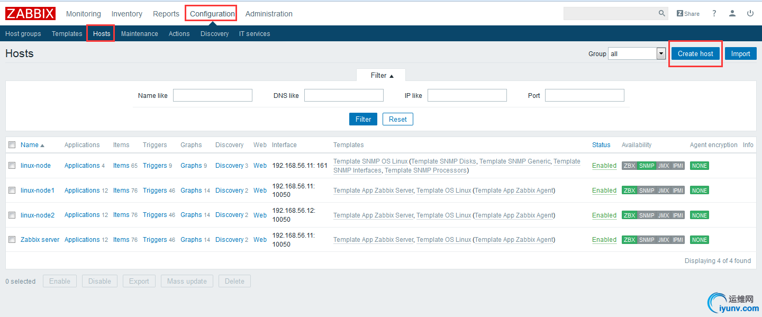
Task: Go to Maintenance submenu
Action: pyautogui.click(x=140, y=33)
